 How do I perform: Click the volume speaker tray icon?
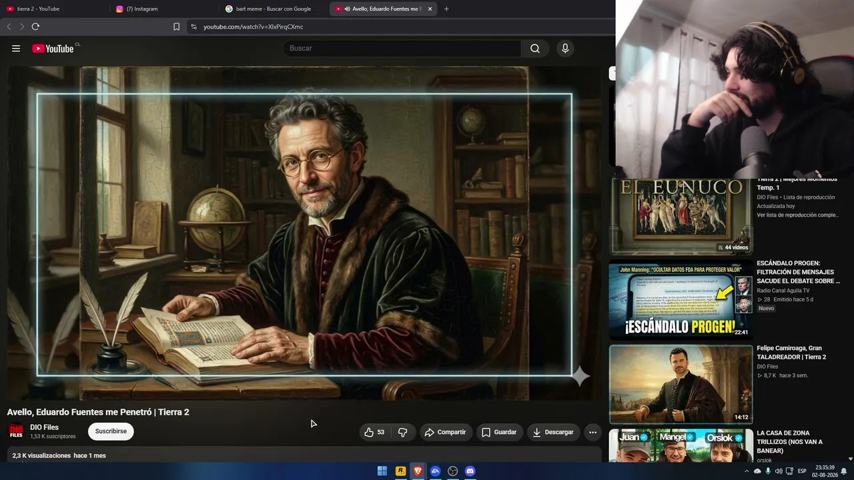point(779,471)
